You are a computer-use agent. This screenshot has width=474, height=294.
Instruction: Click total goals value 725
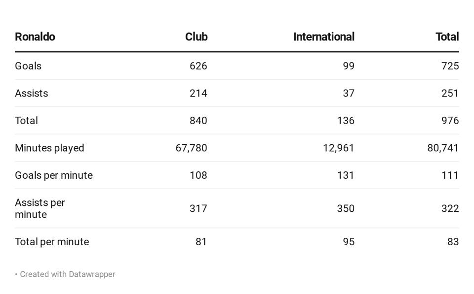pyautogui.click(x=450, y=65)
